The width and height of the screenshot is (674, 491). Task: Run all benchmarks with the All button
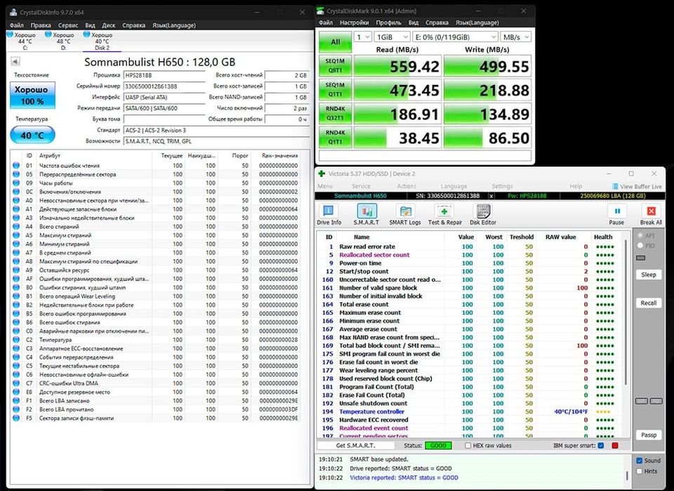[x=336, y=42]
